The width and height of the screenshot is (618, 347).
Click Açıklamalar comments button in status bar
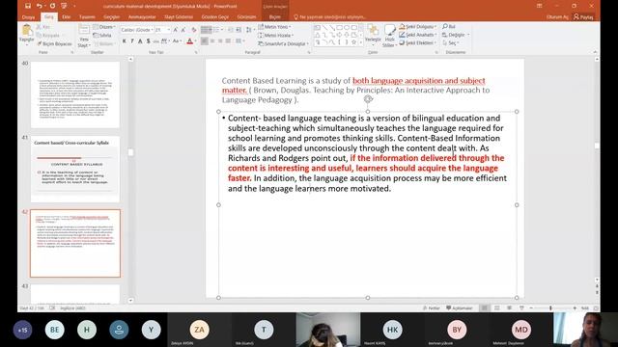tap(460, 308)
